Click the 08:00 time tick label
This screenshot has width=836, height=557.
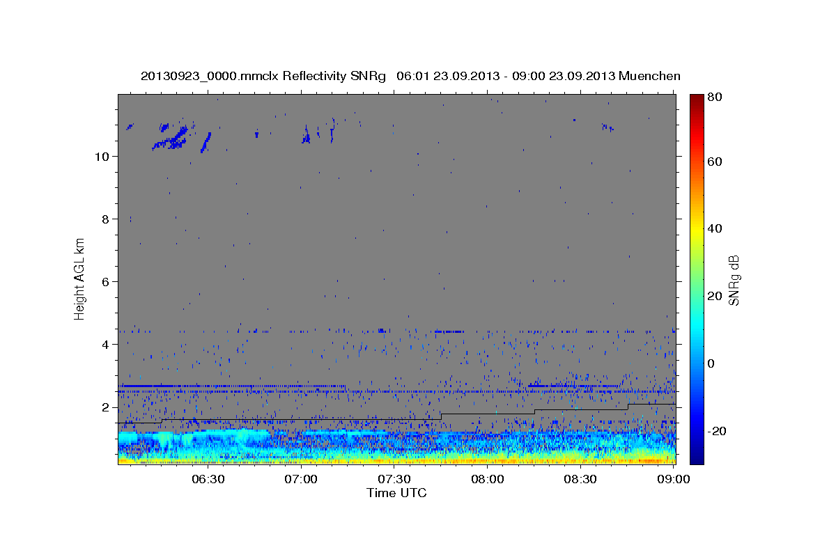coord(488,479)
